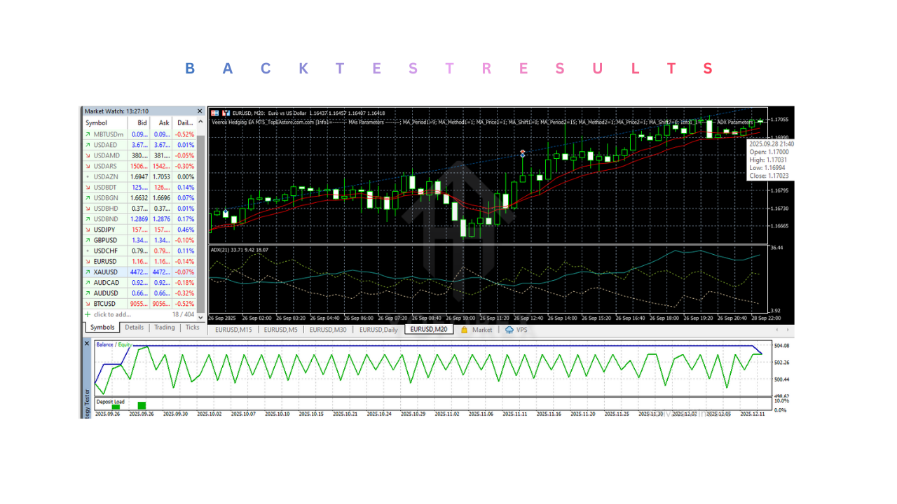The image size is (897, 504).
Task: Click the VPS cloud icon
Action: coord(509,330)
